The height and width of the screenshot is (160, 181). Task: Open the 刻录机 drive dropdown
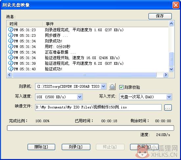coord(103,86)
